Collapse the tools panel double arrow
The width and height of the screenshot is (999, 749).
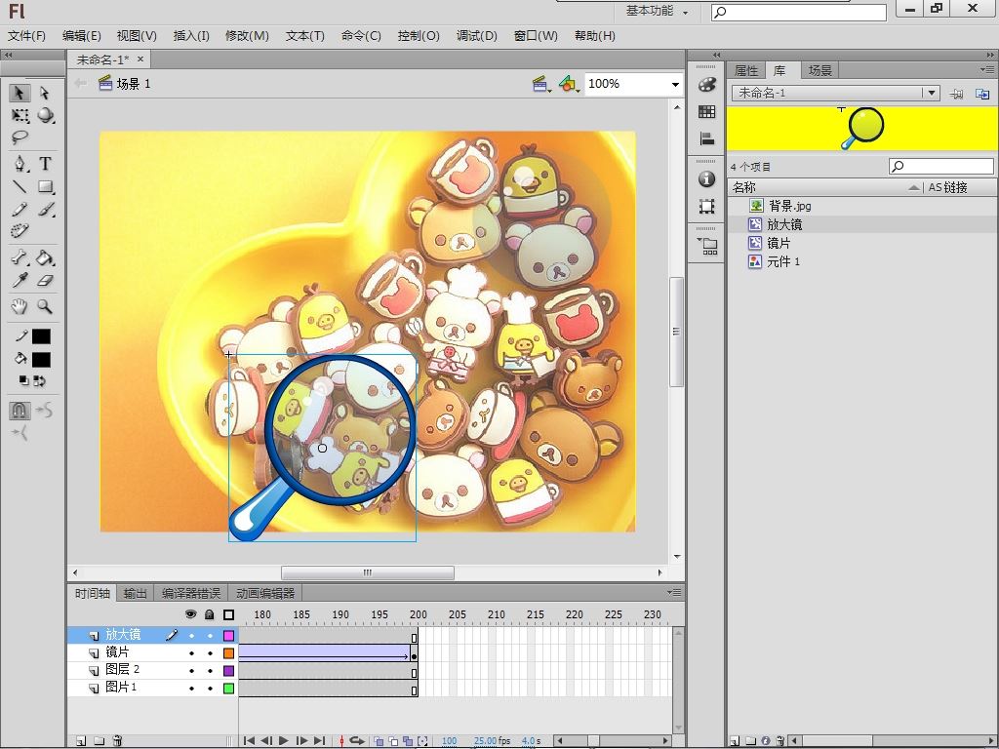point(9,55)
